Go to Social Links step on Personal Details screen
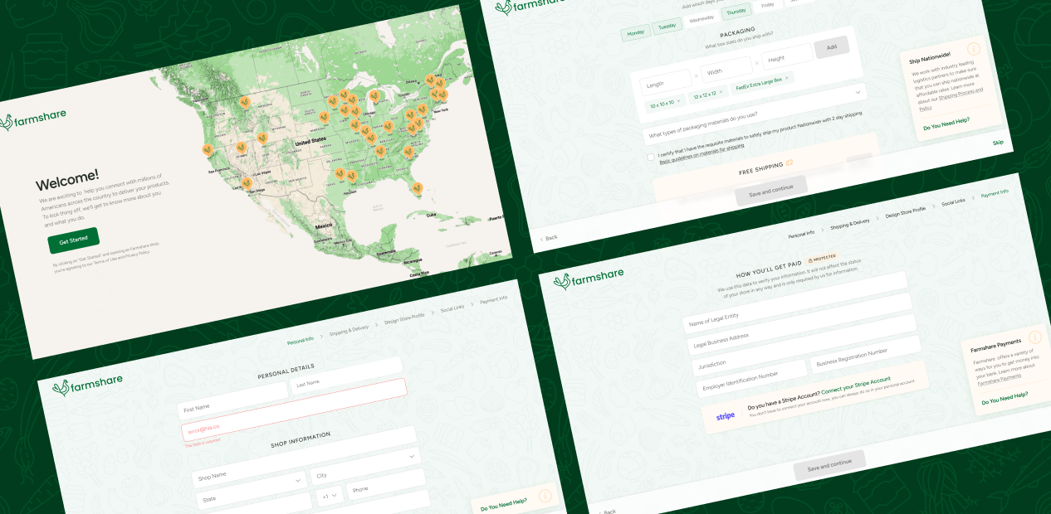Viewport: 1051px width, 514px height. tap(452, 308)
